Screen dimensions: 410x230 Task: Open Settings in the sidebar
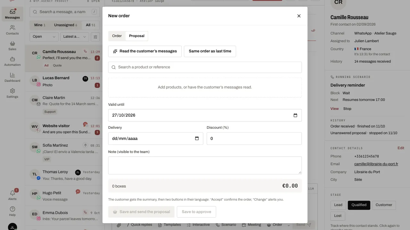pyautogui.click(x=12, y=93)
